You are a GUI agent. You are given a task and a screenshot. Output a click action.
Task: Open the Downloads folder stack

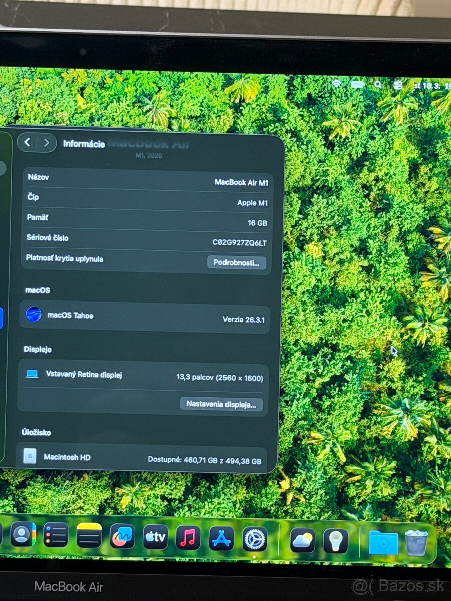coord(383,543)
